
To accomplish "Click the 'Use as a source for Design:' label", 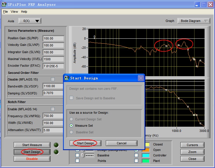I will tap(89, 113).
